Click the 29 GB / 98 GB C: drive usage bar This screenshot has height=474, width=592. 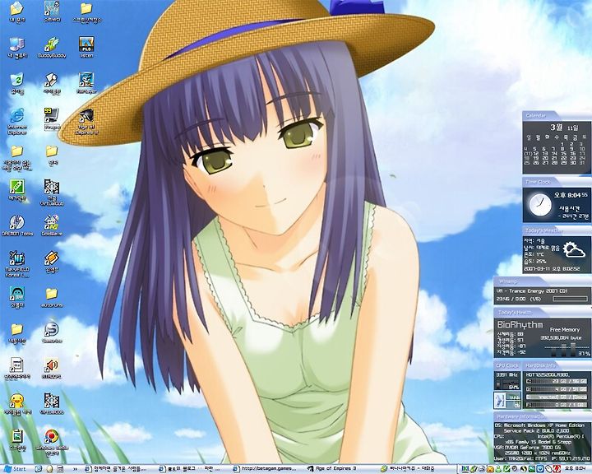coord(557,382)
